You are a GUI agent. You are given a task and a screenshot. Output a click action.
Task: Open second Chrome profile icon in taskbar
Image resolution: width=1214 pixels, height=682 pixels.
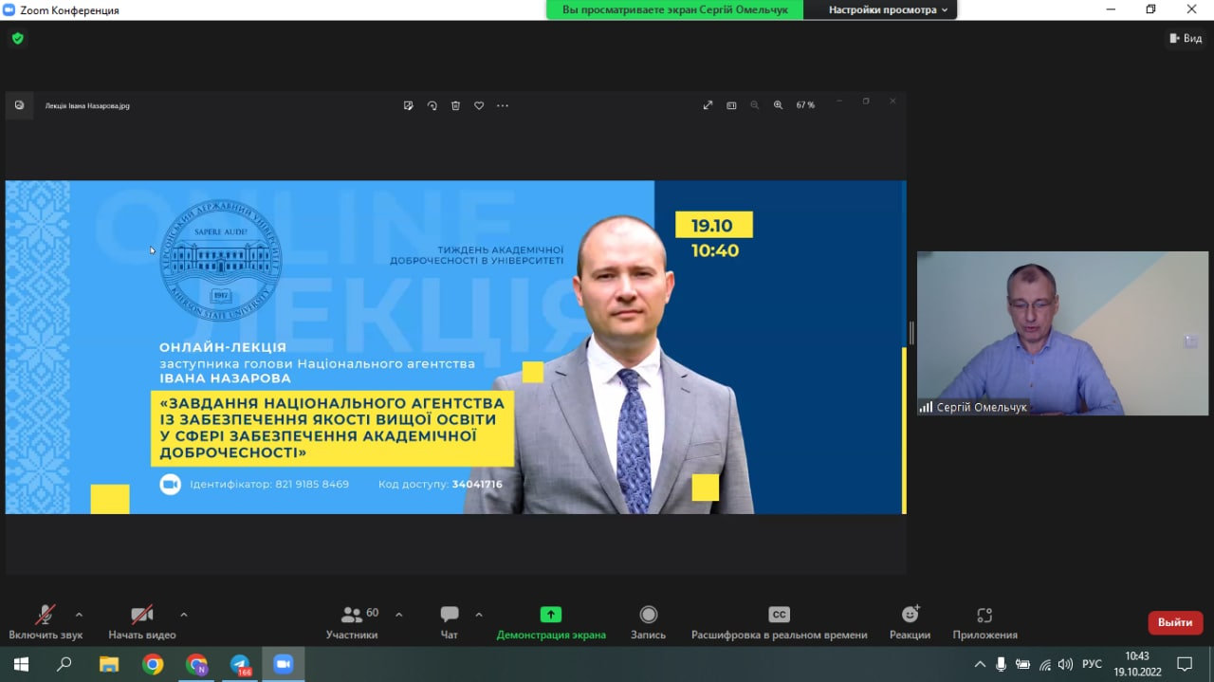coord(196,664)
